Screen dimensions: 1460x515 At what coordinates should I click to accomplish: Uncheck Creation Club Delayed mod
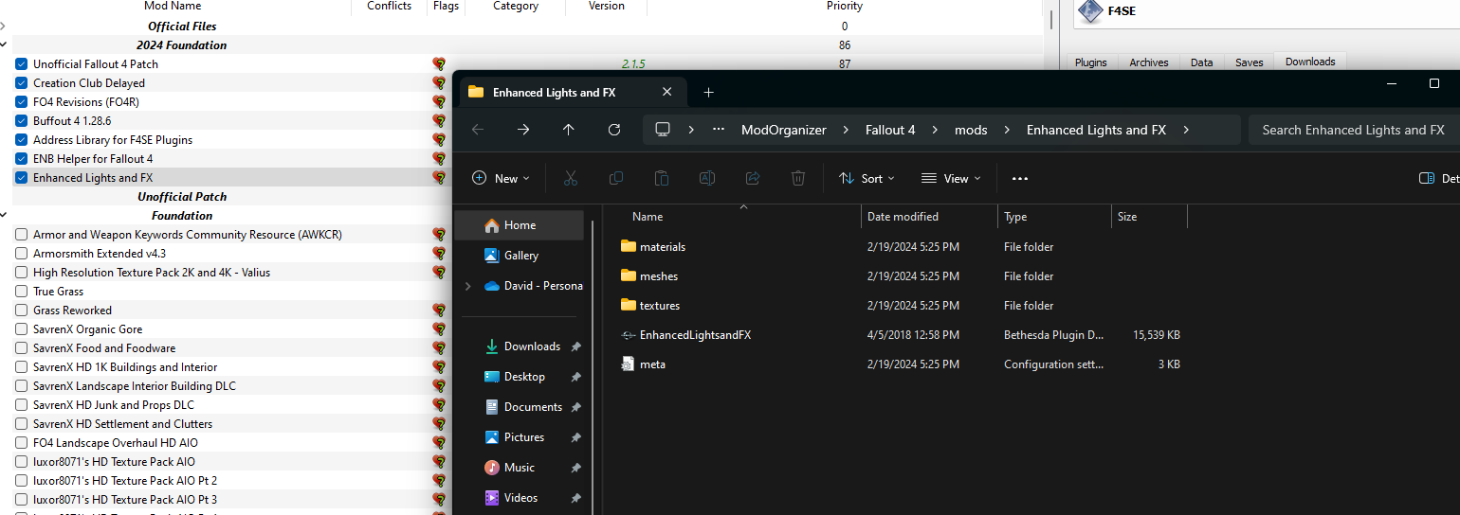[21, 83]
